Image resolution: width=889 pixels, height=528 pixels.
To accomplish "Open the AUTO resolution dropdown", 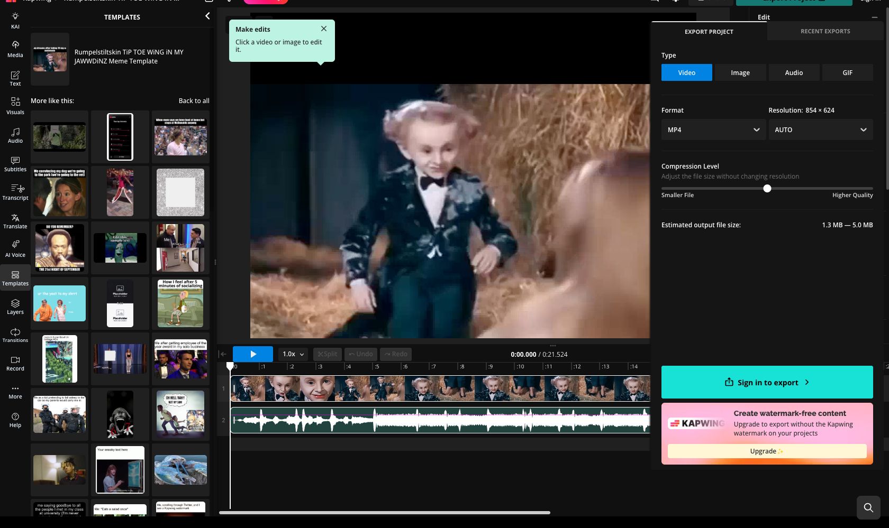I will pos(821,129).
